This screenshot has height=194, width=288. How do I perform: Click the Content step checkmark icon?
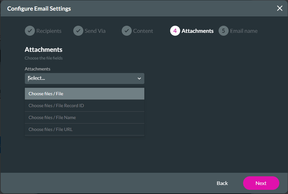(x=126, y=31)
